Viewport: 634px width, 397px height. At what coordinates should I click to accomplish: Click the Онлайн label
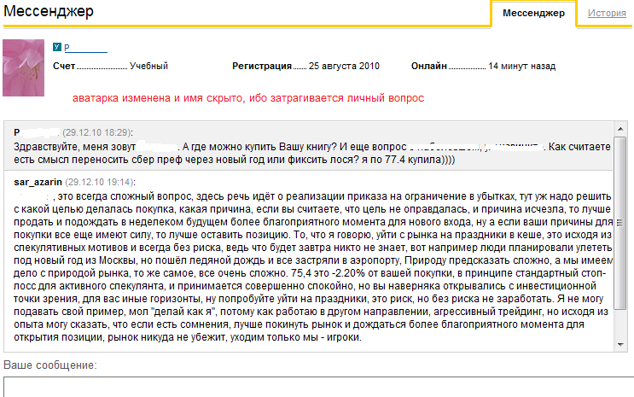click(x=429, y=66)
